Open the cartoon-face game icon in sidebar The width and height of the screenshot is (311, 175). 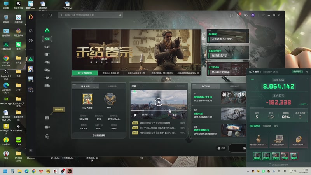click(x=31, y=69)
